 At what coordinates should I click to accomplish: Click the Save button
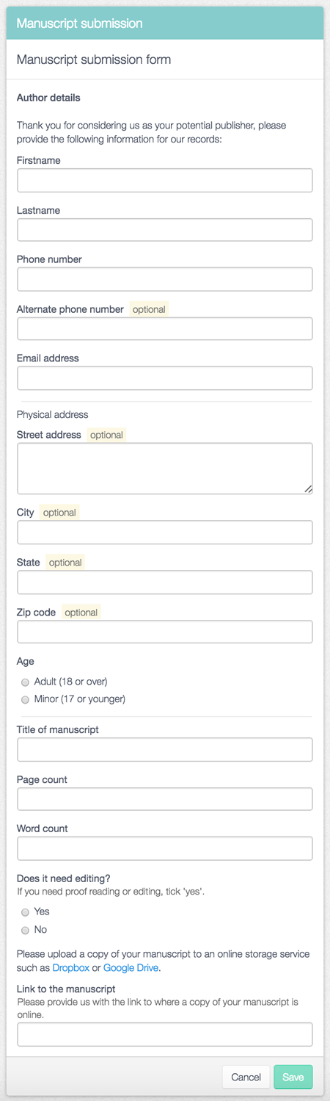pos(293,1077)
